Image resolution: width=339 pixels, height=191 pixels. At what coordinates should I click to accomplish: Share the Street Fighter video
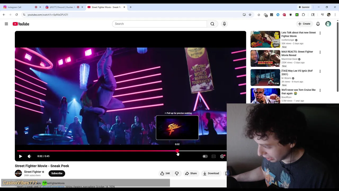(191, 173)
